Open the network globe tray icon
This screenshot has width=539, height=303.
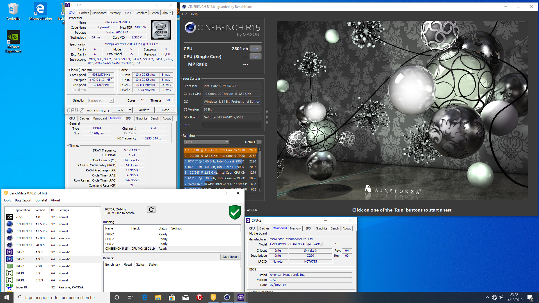(x=494, y=297)
